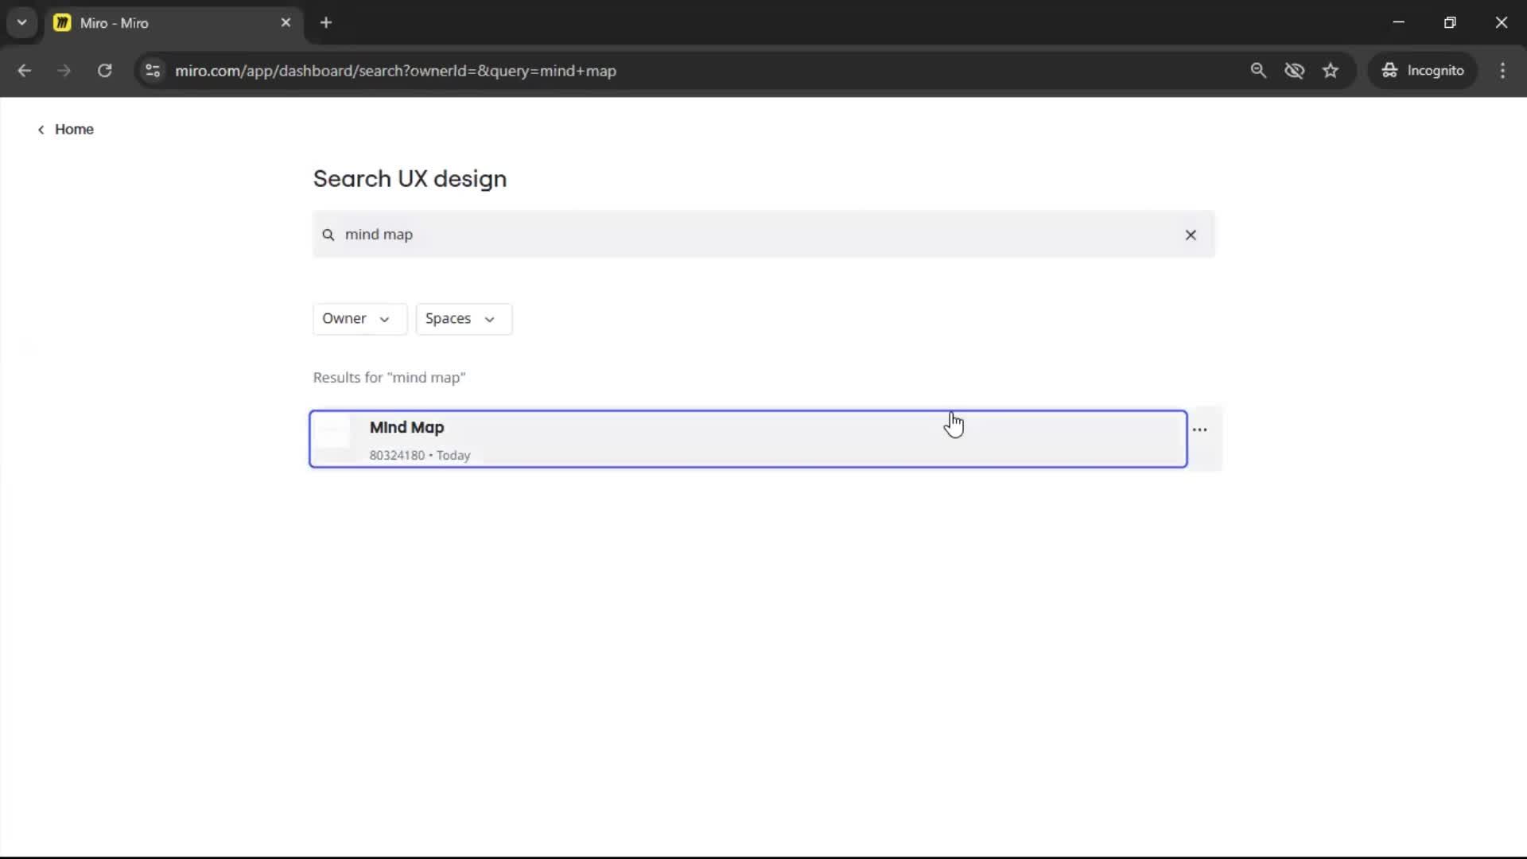This screenshot has width=1527, height=859.
Task: Select the Miro - Miro tab
Action: (x=173, y=22)
